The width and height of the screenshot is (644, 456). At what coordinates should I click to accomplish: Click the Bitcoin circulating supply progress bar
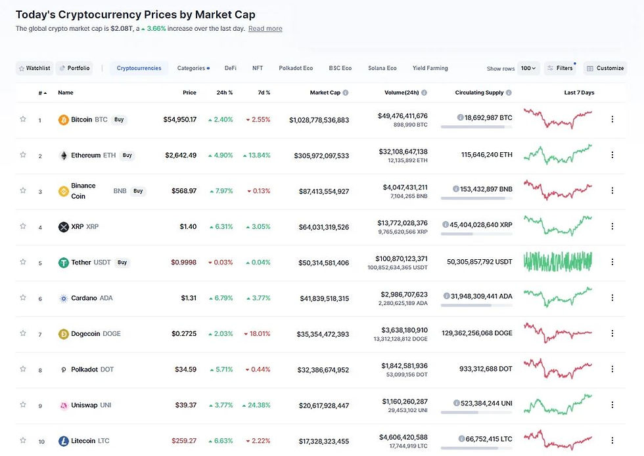coord(476,127)
